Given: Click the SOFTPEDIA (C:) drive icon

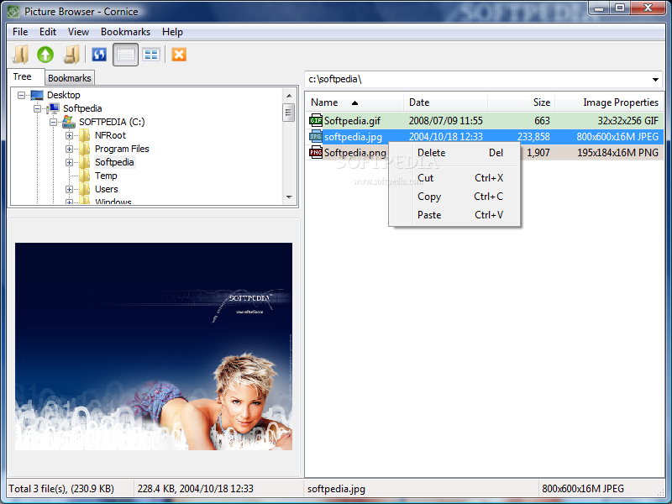Looking at the screenshot, I should coord(69,122).
